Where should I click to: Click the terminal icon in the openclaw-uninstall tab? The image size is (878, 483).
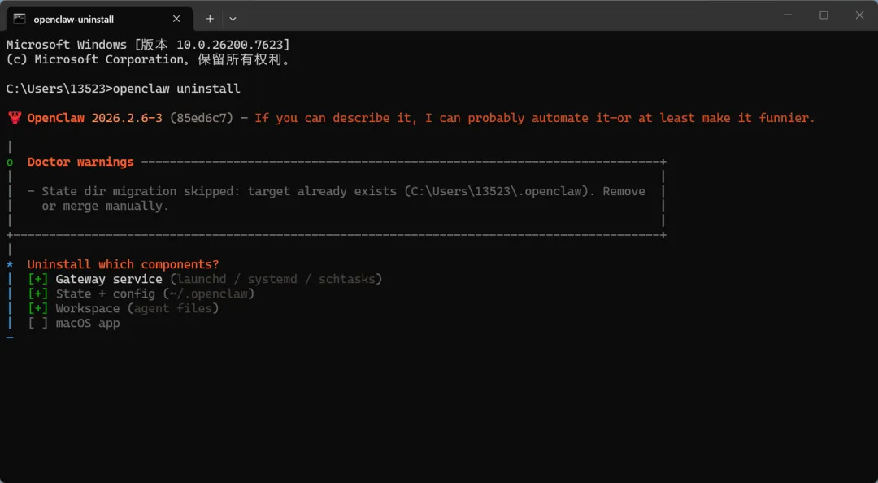point(20,19)
